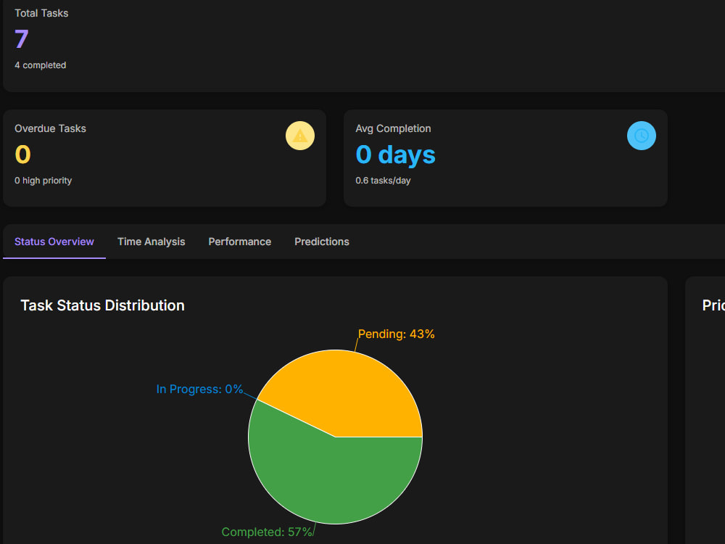Click the 'In Progress: 0%' chart label
This screenshot has height=544, width=725.
(200, 389)
